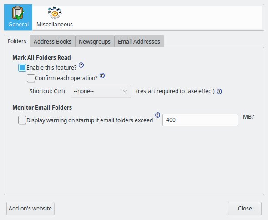The width and height of the screenshot is (268, 220).
Task: Select the Folders tab
Action: click(x=17, y=41)
